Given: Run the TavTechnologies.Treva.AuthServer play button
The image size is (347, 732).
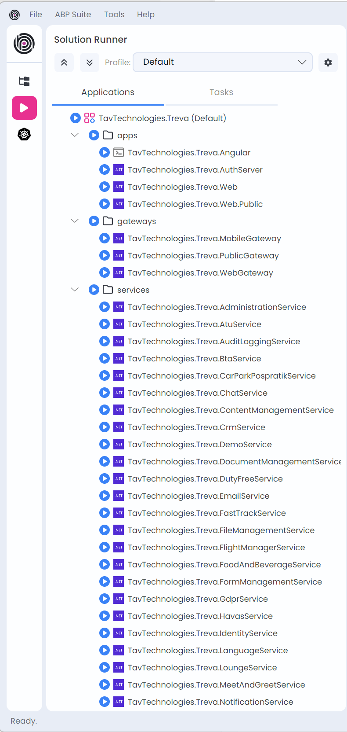Looking at the screenshot, I should click(105, 169).
